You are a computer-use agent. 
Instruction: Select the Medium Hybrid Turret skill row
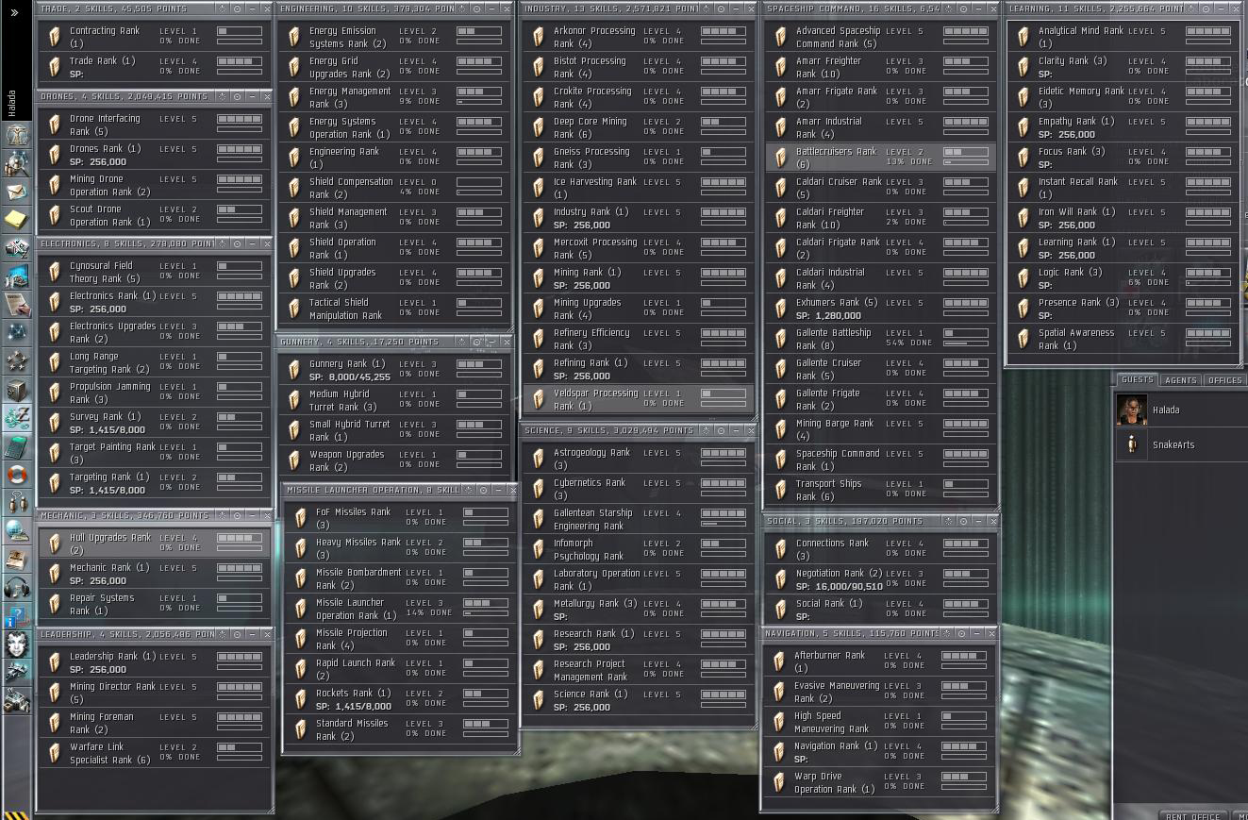(394, 400)
